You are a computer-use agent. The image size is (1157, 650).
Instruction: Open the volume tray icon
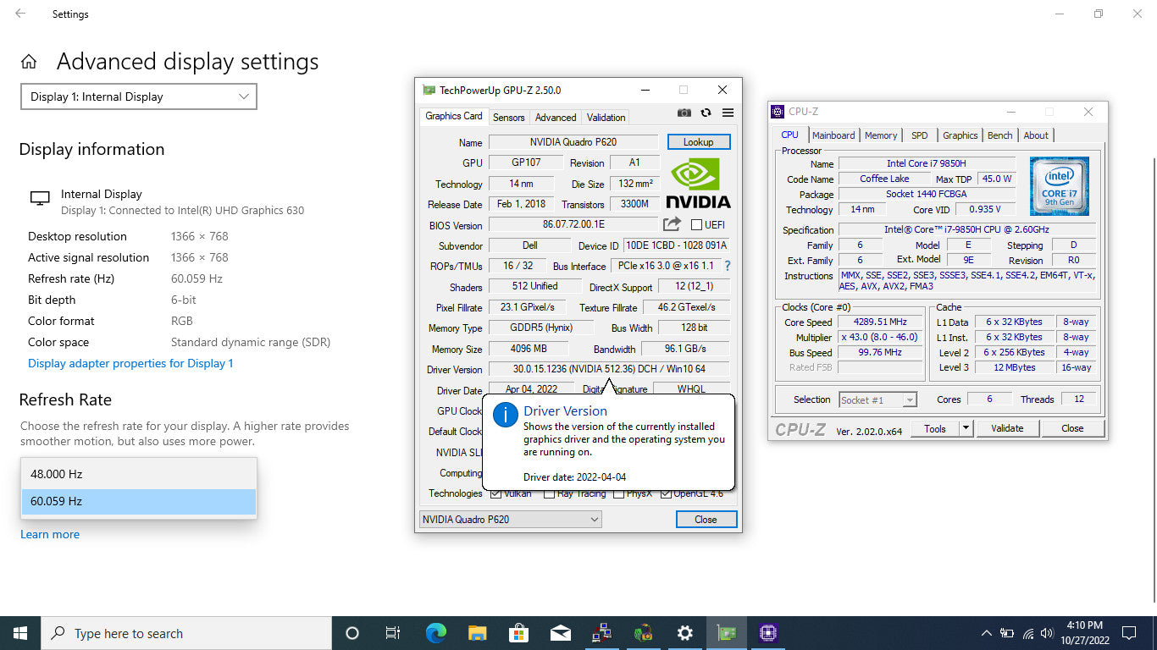click(1047, 633)
